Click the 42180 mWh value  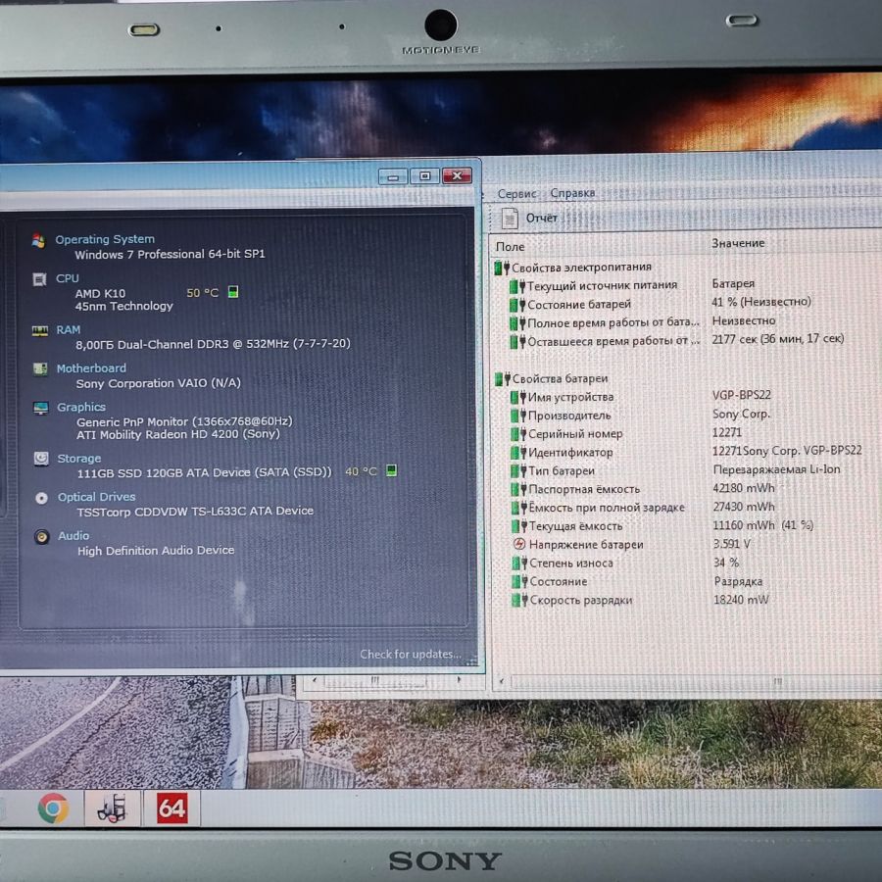(x=744, y=488)
